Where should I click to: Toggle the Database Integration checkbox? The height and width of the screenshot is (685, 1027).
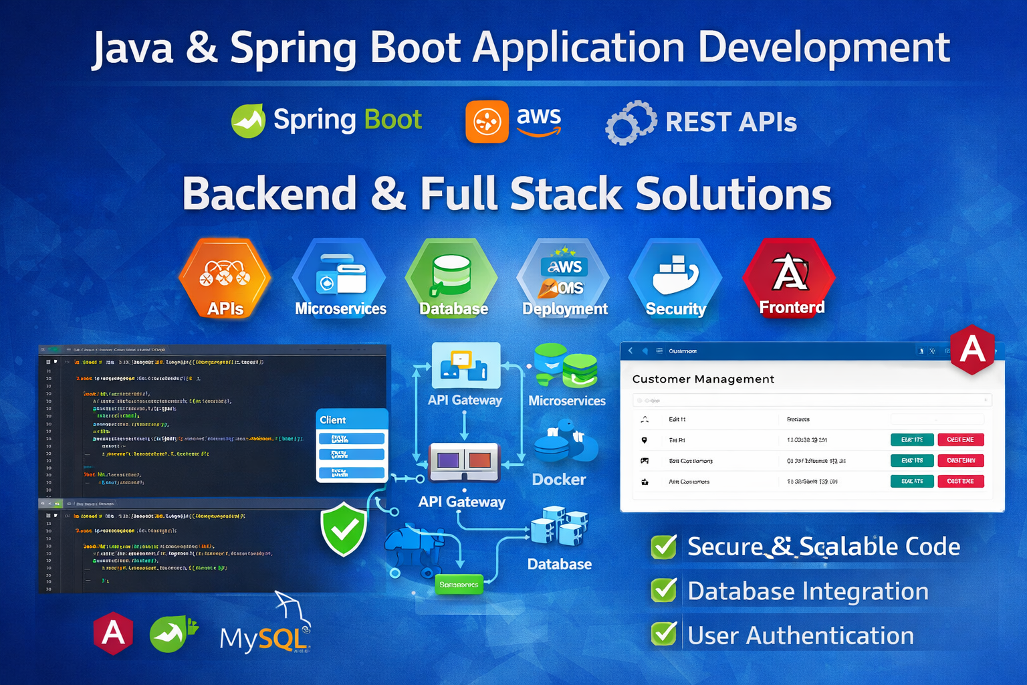coord(664,591)
